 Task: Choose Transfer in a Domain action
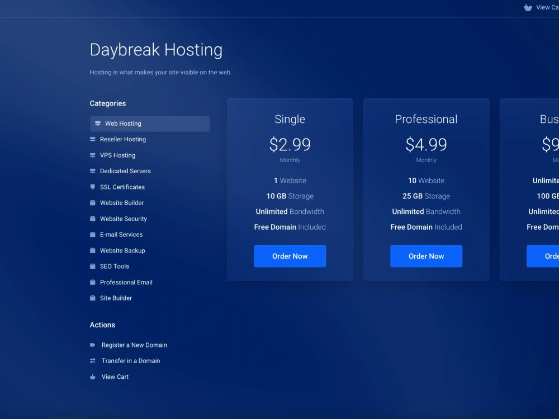[x=131, y=361]
